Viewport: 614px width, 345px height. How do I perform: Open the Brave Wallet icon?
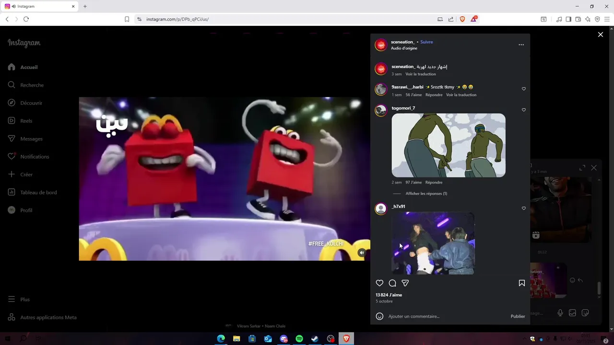[578, 19]
